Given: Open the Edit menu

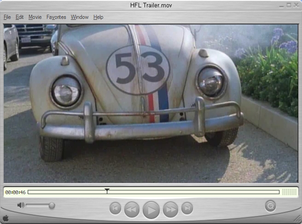Looking at the screenshot, I should (x=19, y=17).
